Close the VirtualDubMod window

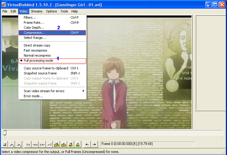tap(222, 5)
